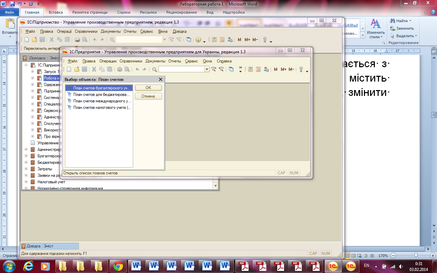The width and height of the screenshot is (437, 273).
Task: Click the Cut scissors icon in front 1C window
Action: pyautogui.click(x=94, y=69)
